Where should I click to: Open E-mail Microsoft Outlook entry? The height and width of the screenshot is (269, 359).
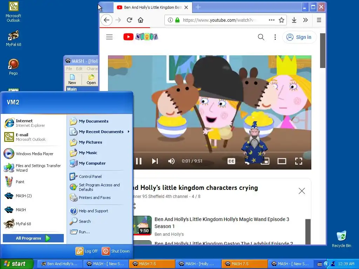tap(34, 137)
